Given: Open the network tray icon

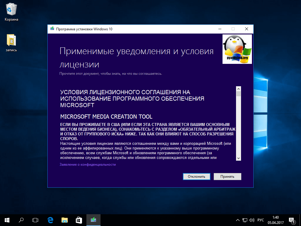Looking at the screenshot, I should [245, 220].
